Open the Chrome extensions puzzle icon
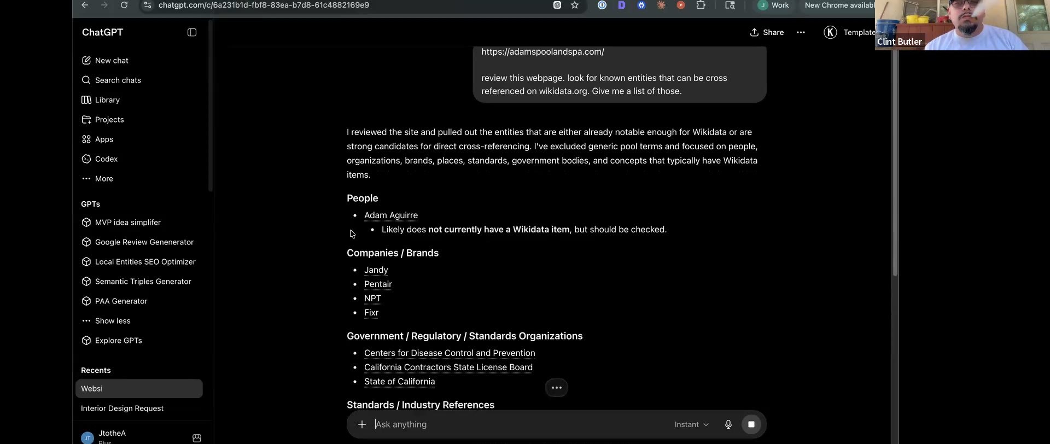1050x444 pixels. point(701,5)
